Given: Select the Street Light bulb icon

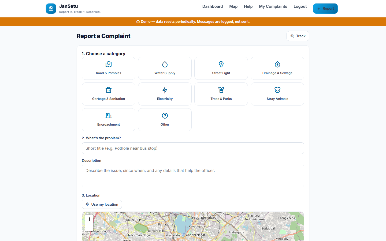Looking at the screenshot, I should pyautogui.click(x=221, y=64).
